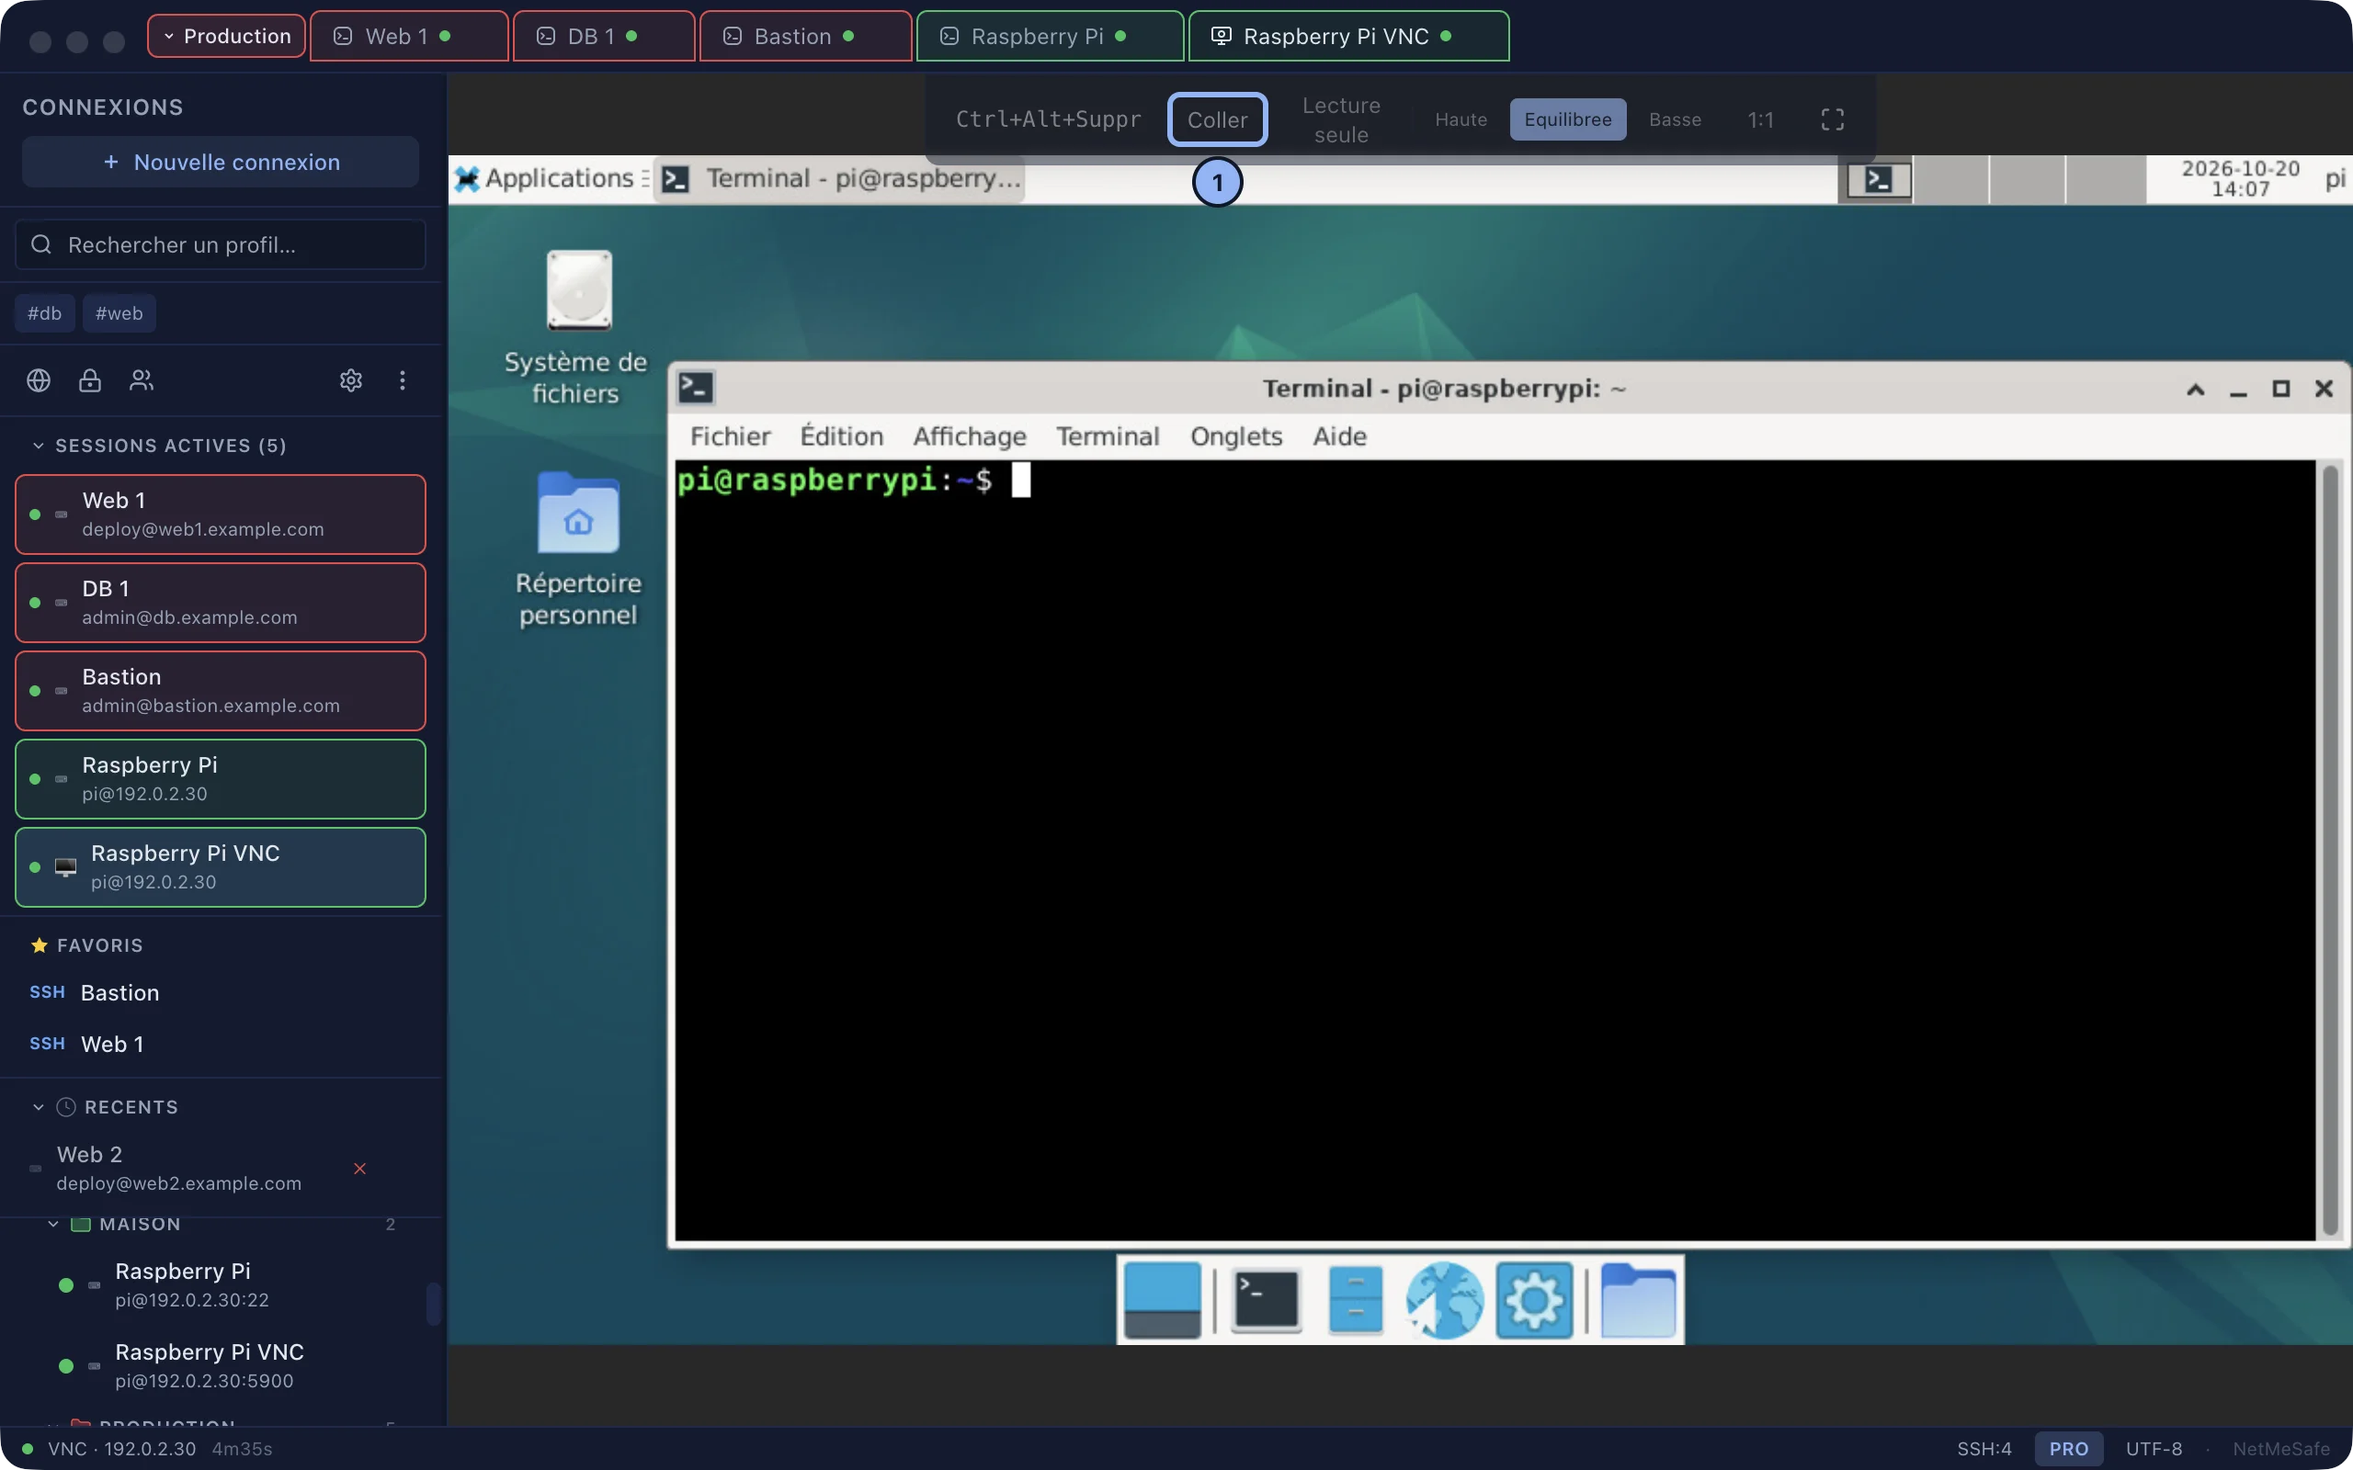Remove Web 2 from recents with red X
This screenshot has height=1470, width=2353.
(x=359, y=1169)
